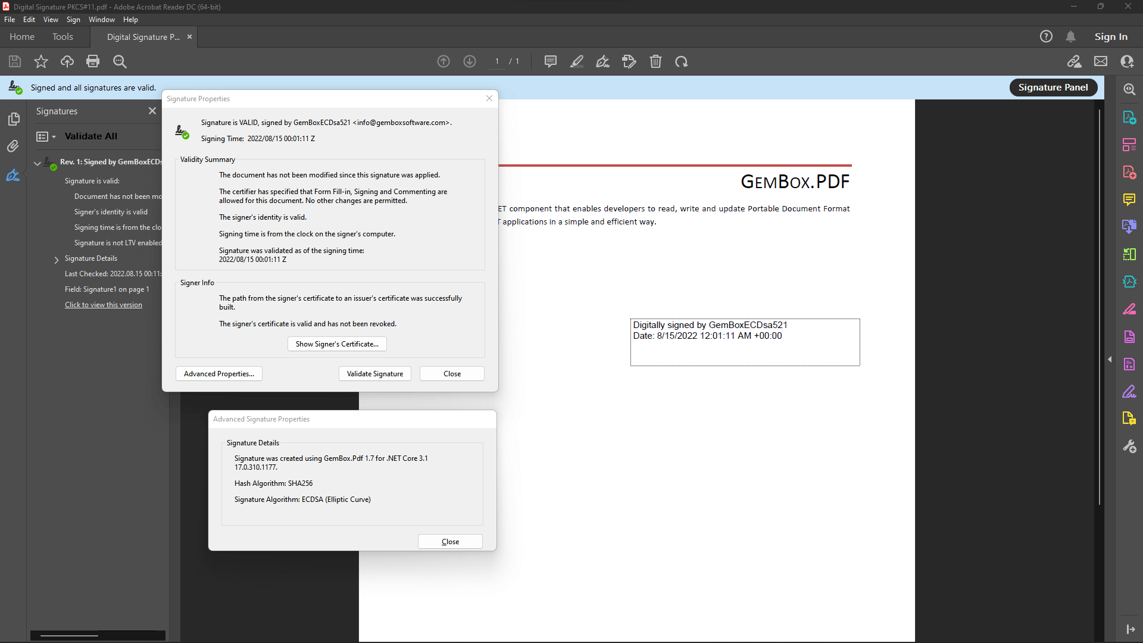Viewport: 1143px width, 643px height.
Task: Enable LTV-enabled status checkbox
Action: [x=116, y=242]
